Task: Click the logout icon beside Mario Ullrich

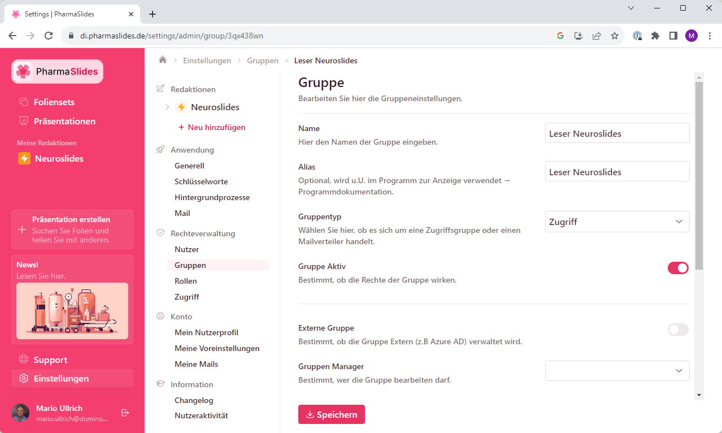Action: (x=125, y=413)
